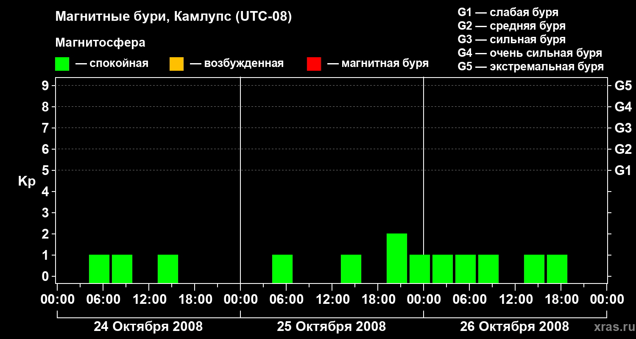The height and width of the screenshot is (339, 636).
Task: Select the 'G5 — экстремальная буря' legend line
Action: (x=530, y=67)
